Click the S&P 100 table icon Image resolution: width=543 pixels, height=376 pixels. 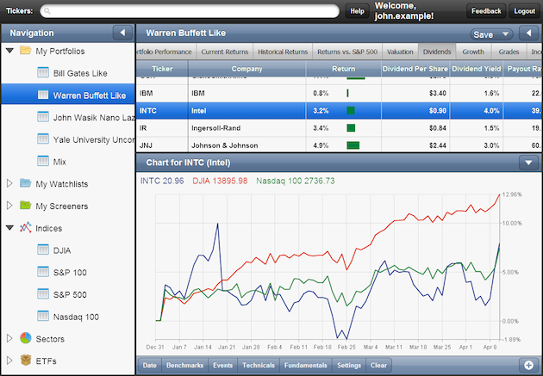pyautogui.click(x=43, y=272)
